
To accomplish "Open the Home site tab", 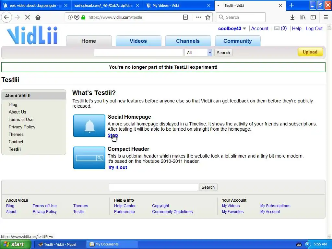I will 89,41.
